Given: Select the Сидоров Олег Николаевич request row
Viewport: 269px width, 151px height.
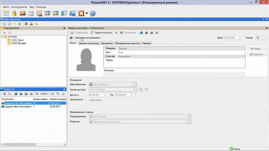Looking at the screenshot, I should click(x=33, y=103).
